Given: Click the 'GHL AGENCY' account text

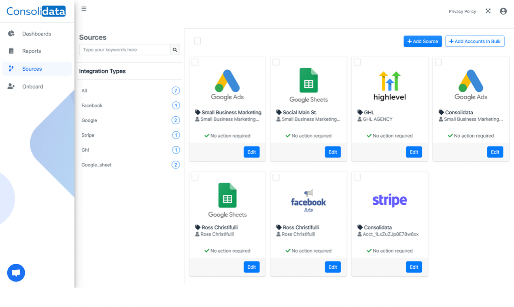Looking at the screenshot, I should click(378, 119).
